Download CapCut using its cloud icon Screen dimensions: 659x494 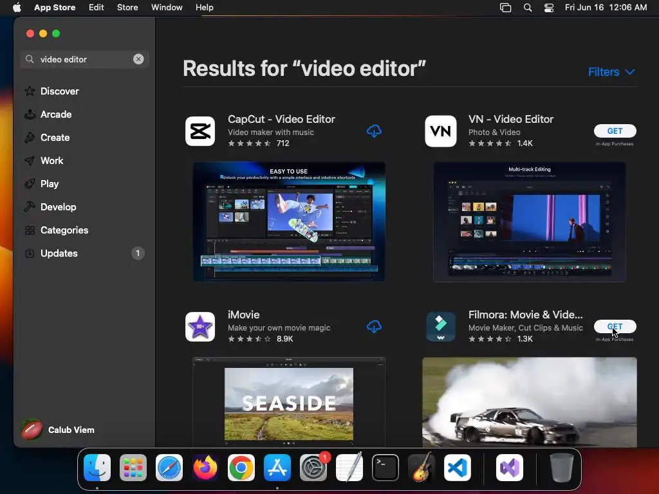coord(374,131)
